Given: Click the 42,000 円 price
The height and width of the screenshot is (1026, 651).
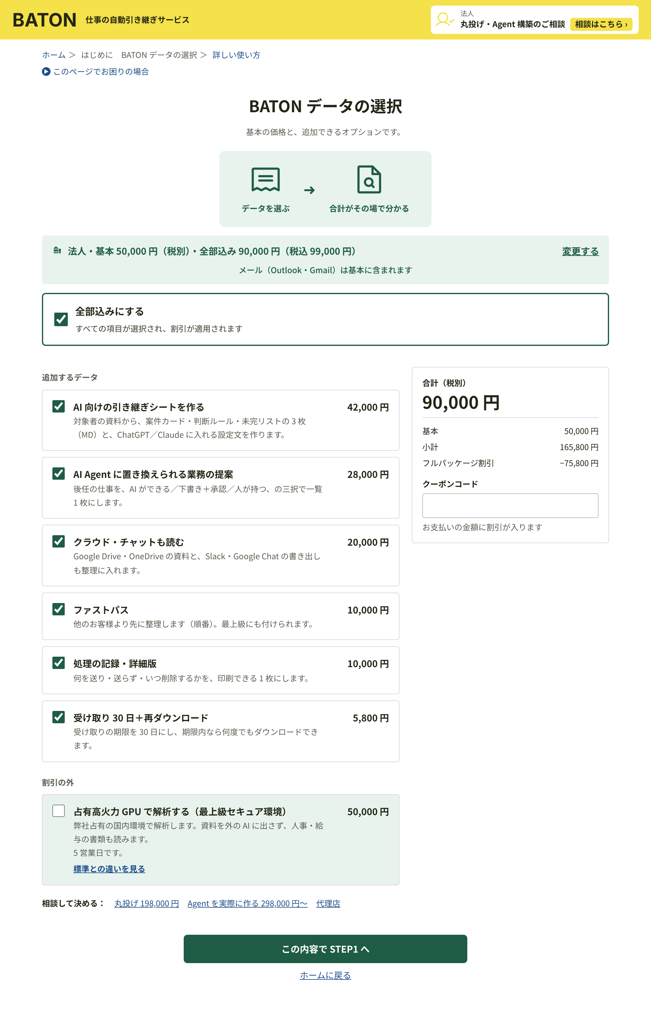Looking at the screenshot, I should click(368, 407).
